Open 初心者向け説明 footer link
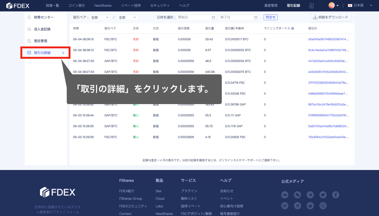 231,206
